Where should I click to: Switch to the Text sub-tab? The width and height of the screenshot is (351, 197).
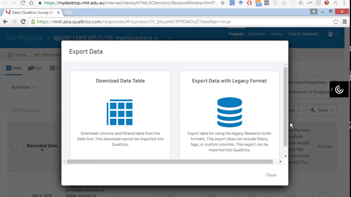click(35, 68)
